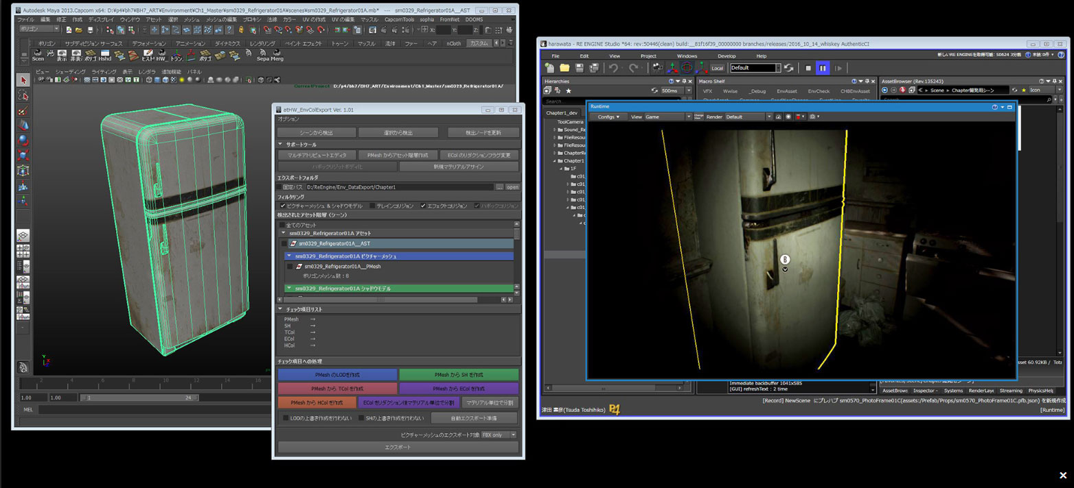Click the Pause button in RE ENGINE toolbar
The height and width of the screenshot is (488, 1074).
(822, 68)
